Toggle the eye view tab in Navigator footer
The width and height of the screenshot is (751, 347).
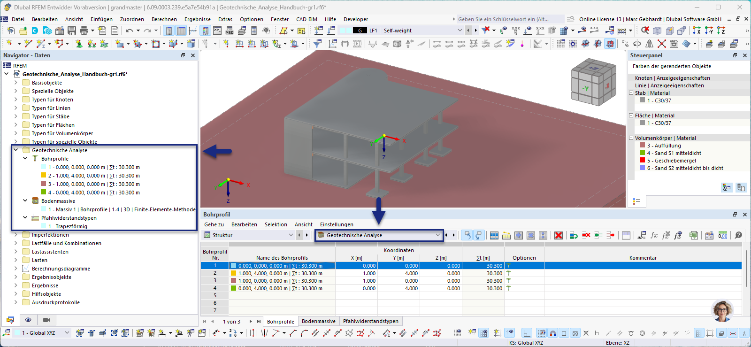28,320
